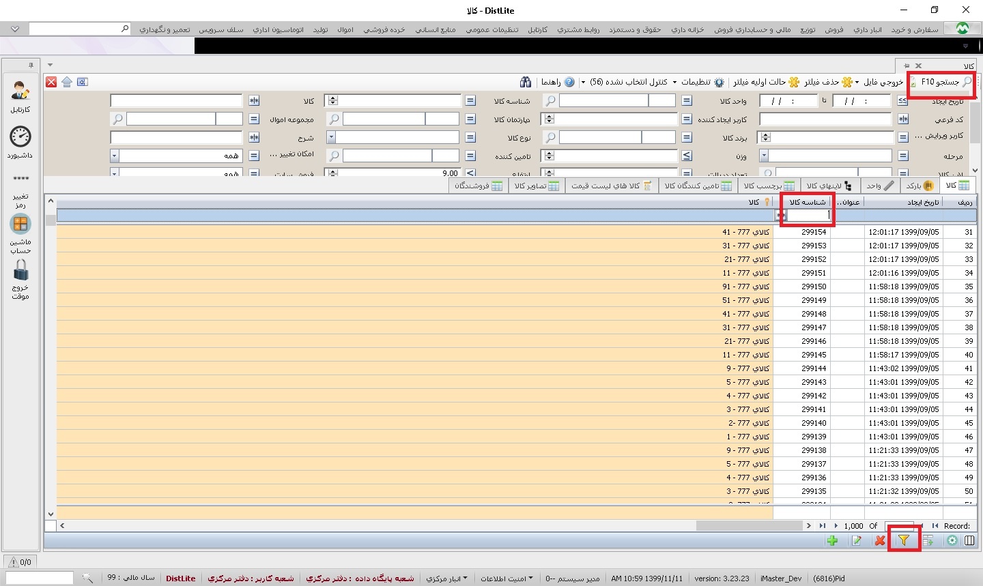983x586 pixels.
Task: Click the Dashboard (داشبورد) clock icon
Action: click(20, 137)
